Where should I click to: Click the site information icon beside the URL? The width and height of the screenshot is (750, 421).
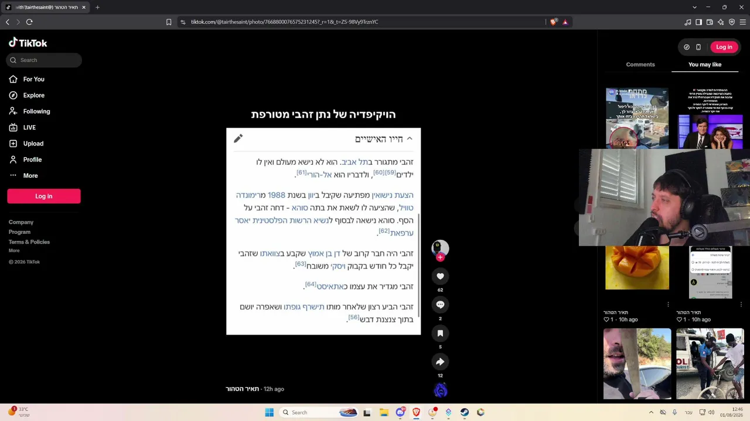pos(183,22)
